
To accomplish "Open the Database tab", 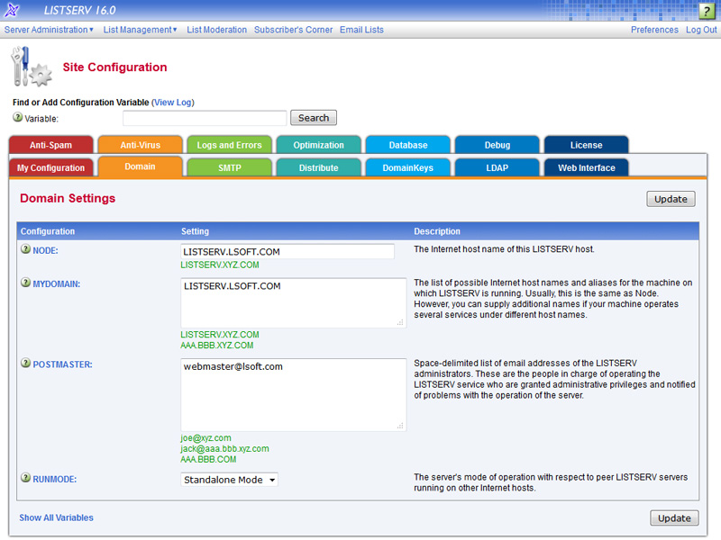I will (x=408, y=145).
